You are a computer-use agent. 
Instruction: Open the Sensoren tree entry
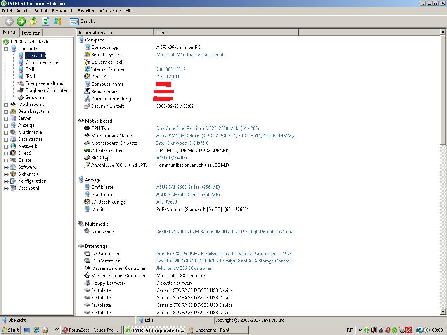click(x=35, y=97)
